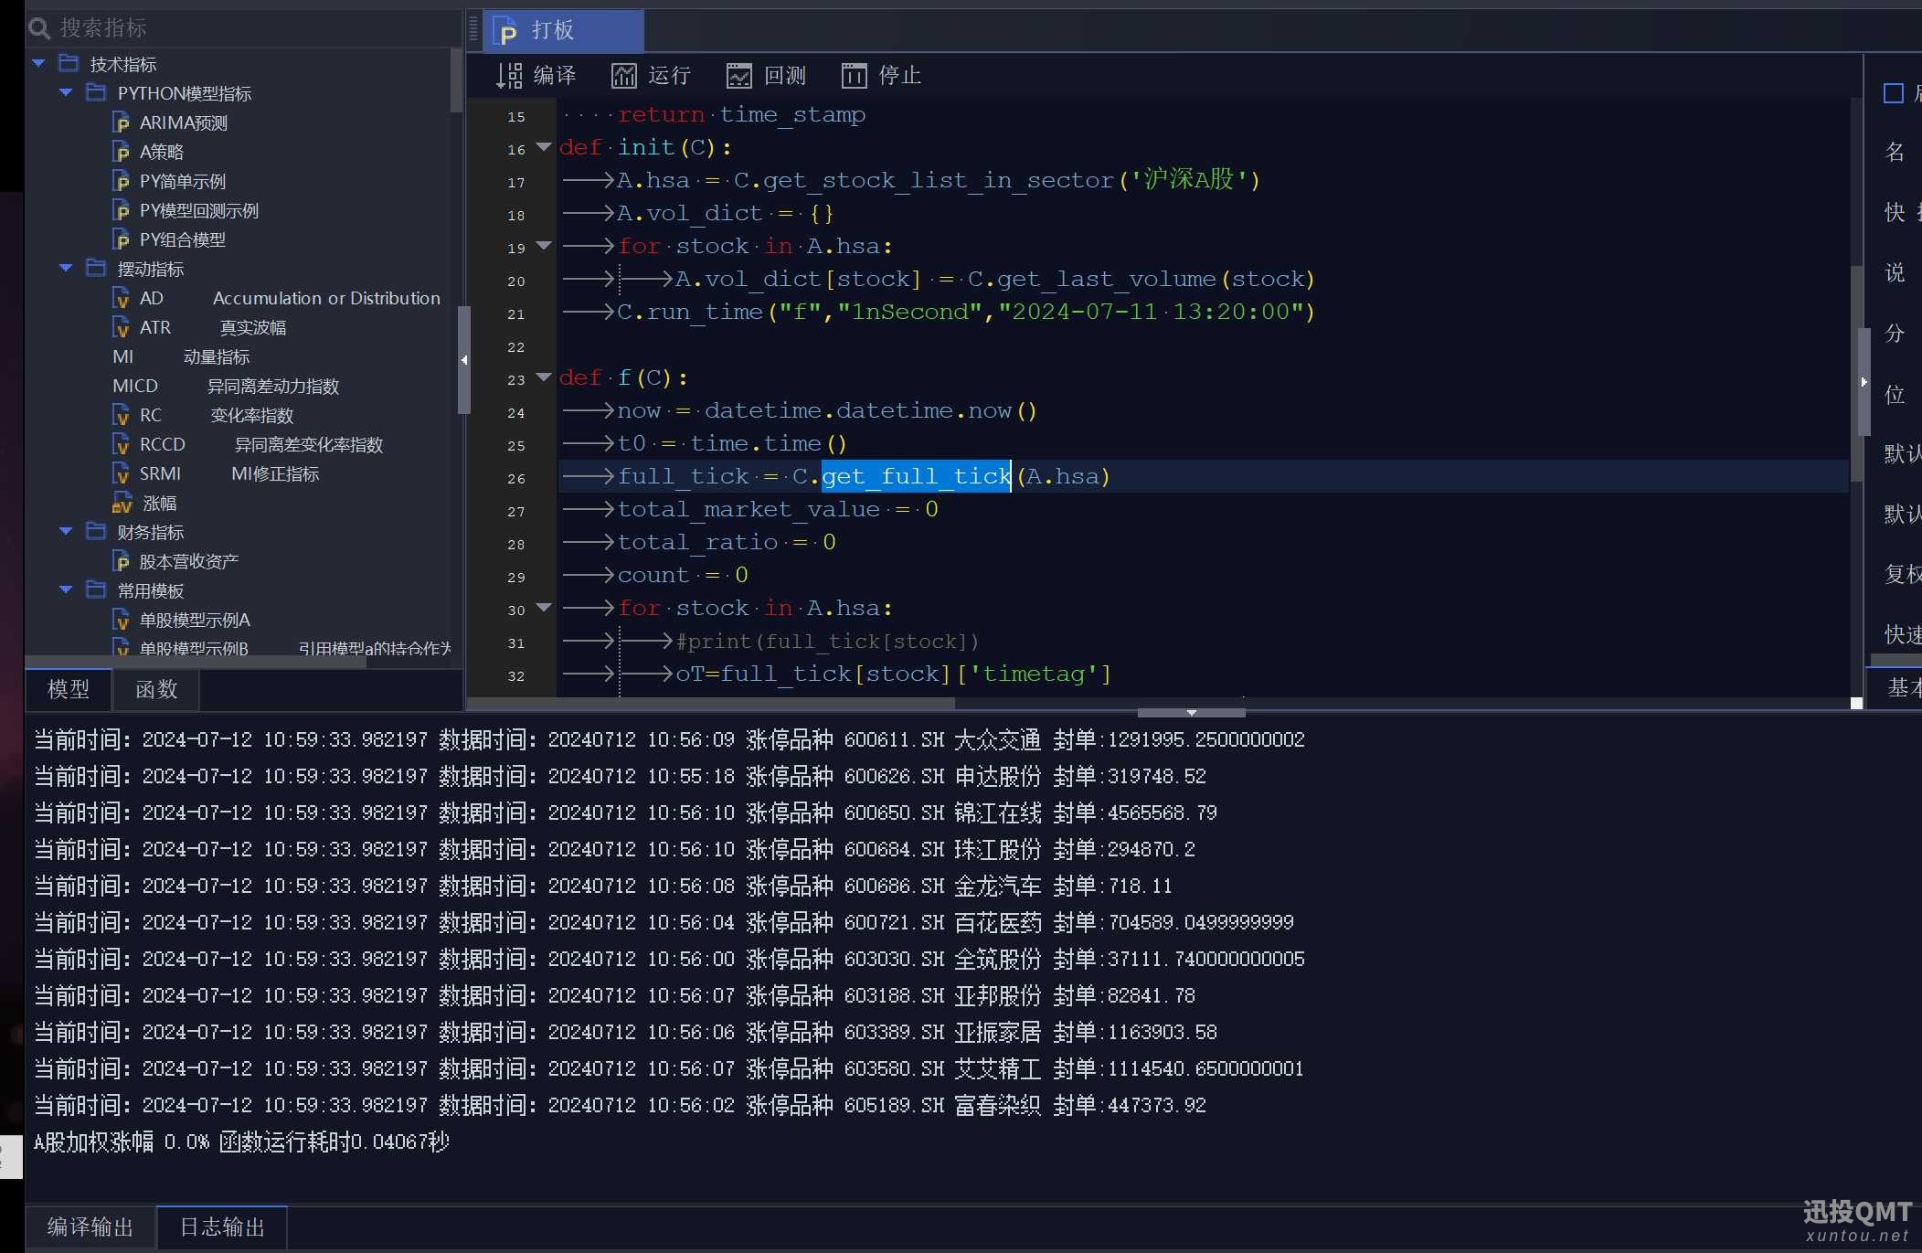1922x1253 pixels.
Task: Click the PY组合模型 file icon
Action: click(122, 239)
